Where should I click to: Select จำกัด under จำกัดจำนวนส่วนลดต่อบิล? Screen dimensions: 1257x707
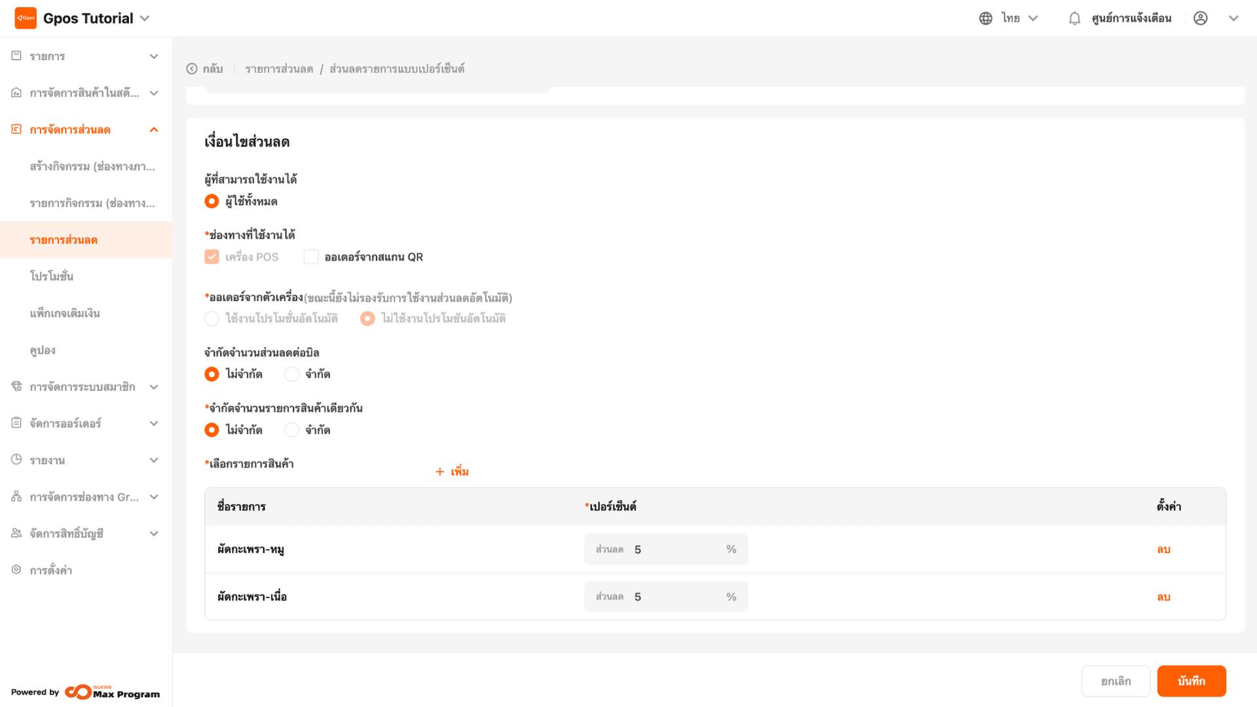(x=292, y=374)
